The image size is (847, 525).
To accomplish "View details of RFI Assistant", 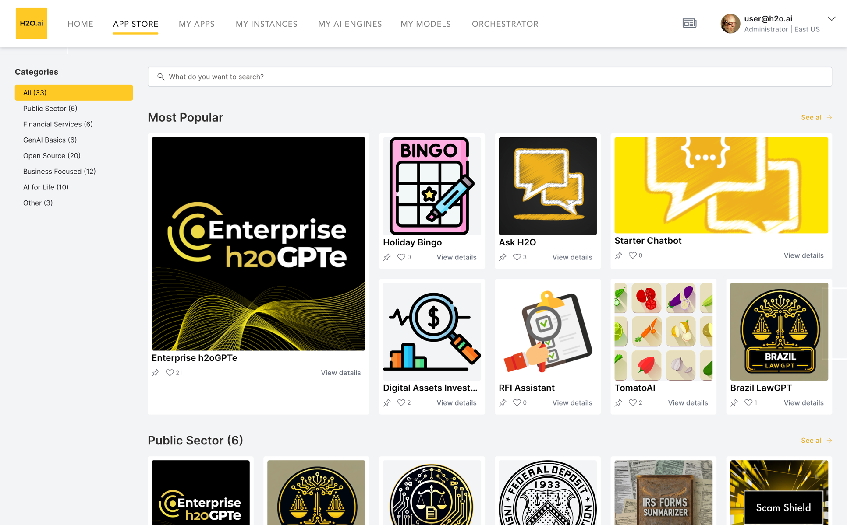I will pyautogui.click(x=572, y=403).
